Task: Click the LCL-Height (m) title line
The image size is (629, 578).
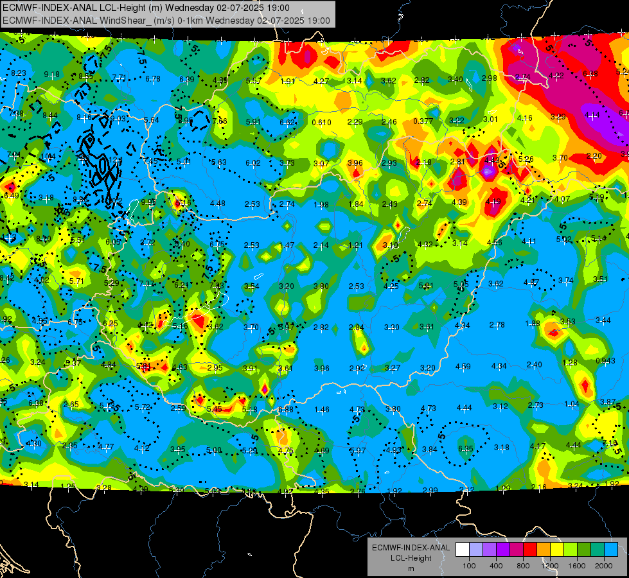Action: pos(146,8)
